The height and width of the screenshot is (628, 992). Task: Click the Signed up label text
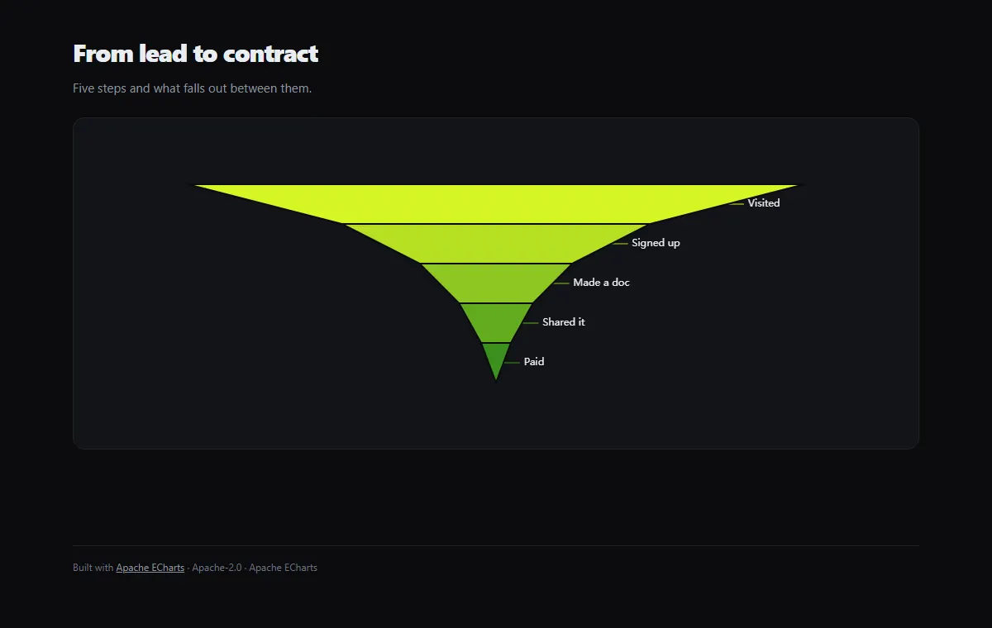tap(656, 243)
